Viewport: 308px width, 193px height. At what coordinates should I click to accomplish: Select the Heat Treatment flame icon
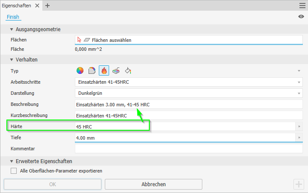coord(104,70)
